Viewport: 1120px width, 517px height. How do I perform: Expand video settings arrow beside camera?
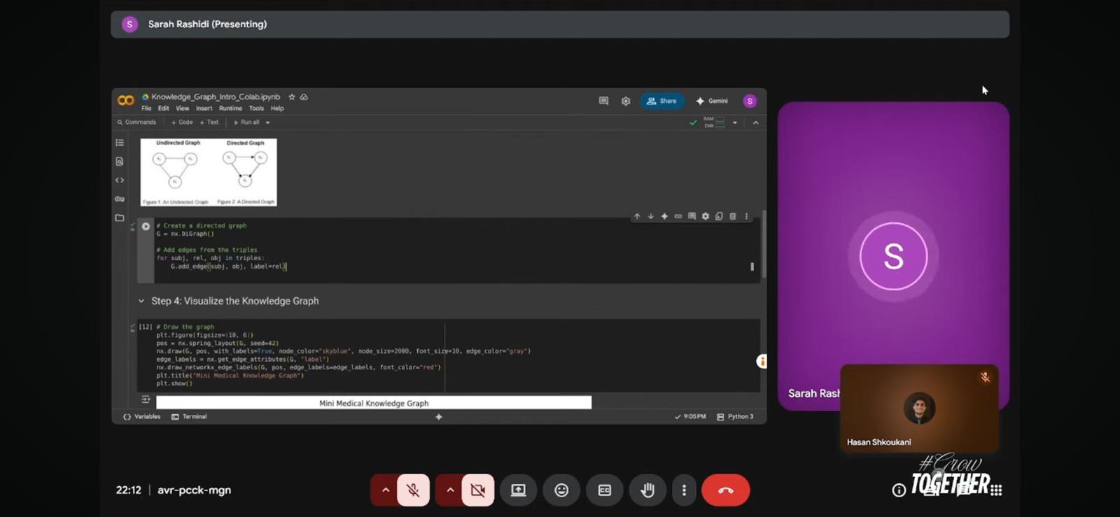tap(450, 490)
